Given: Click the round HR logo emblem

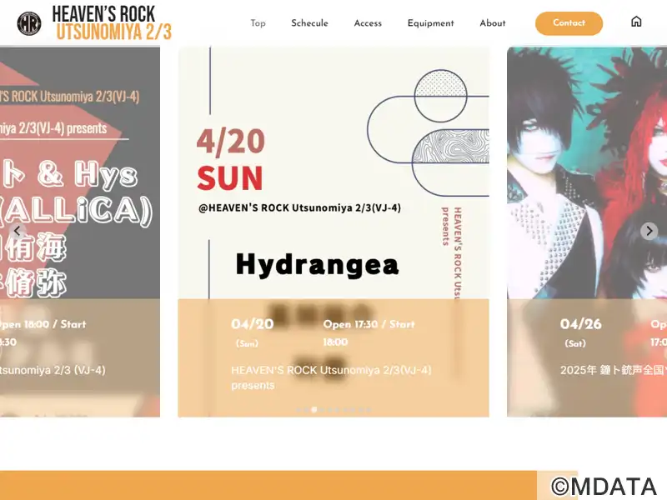Looking at the screenshot, I should [29, 23].
